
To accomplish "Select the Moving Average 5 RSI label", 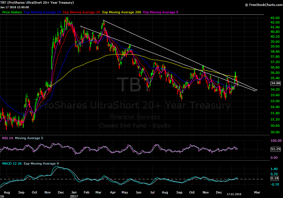I will [x=29, y=138].
